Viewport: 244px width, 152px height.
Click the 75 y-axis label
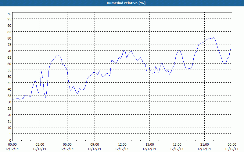pos(9,44)
